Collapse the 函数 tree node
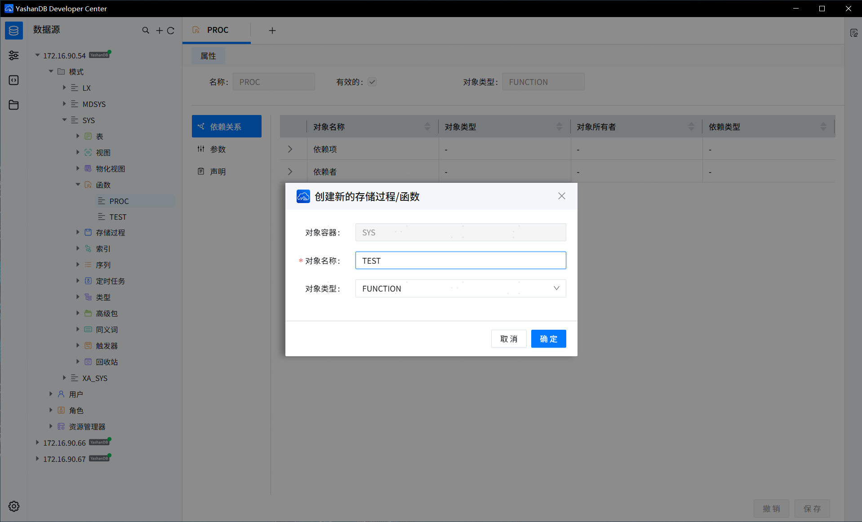The width and height of the screenshot is (862, 522). pos(78,185)
